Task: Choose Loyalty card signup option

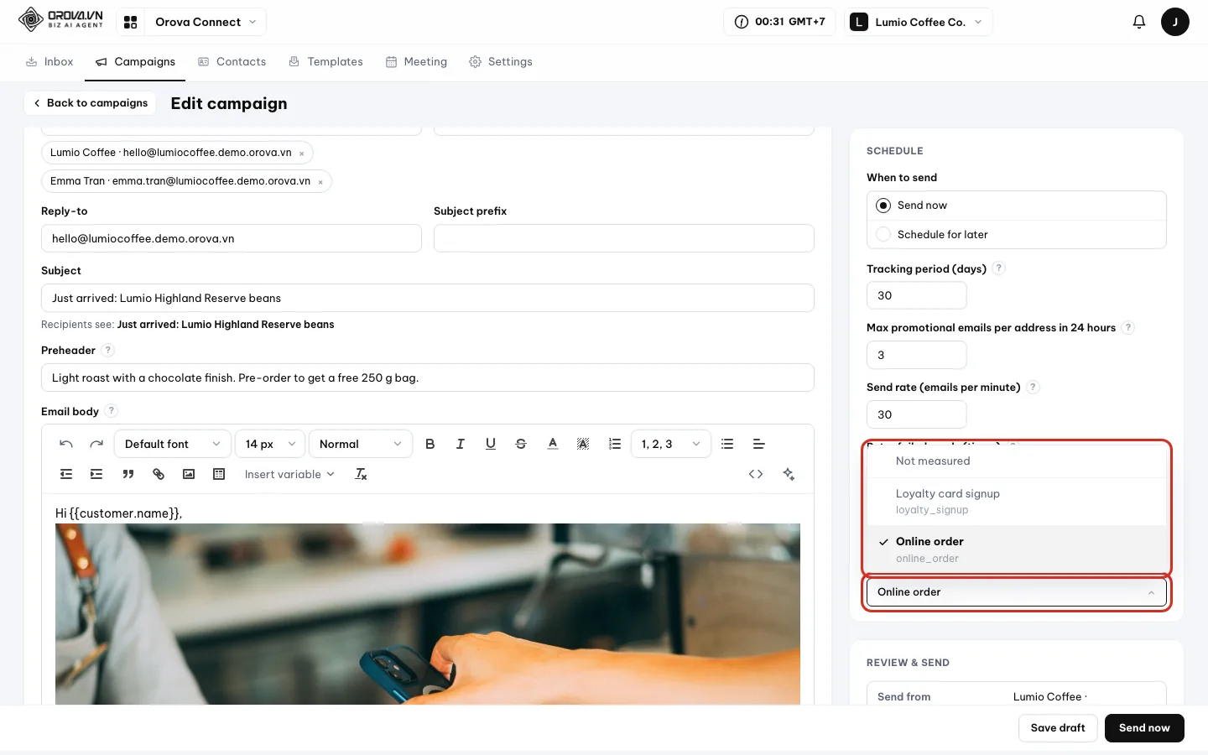Action: [1016, 502]
